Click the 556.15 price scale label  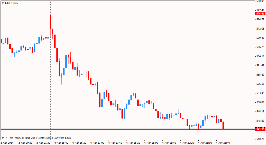(260, 84)
